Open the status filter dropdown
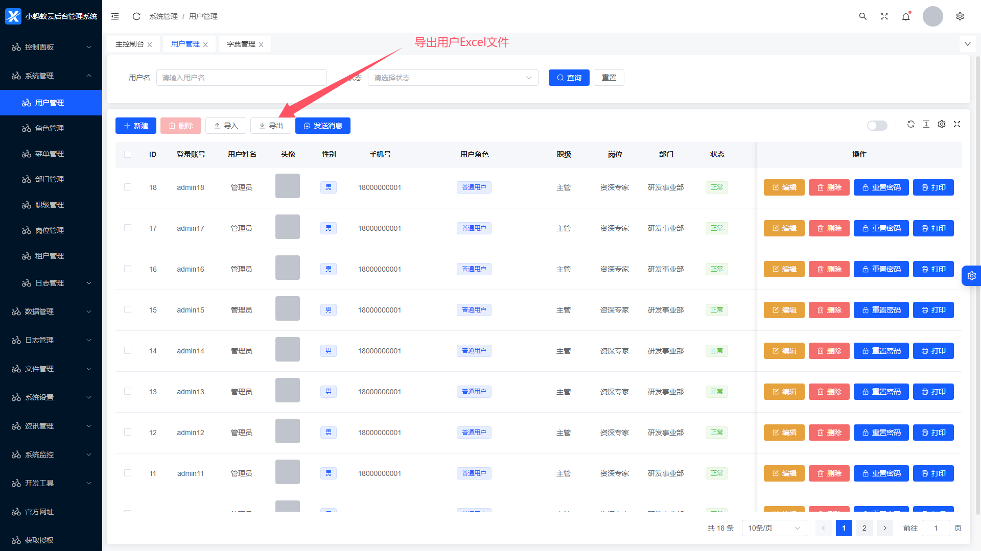The image size is (981, 551). tap(453, 78)
